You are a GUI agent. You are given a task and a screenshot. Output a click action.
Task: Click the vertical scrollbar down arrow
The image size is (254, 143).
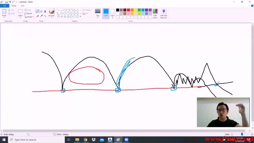click(x=252, y=128)
